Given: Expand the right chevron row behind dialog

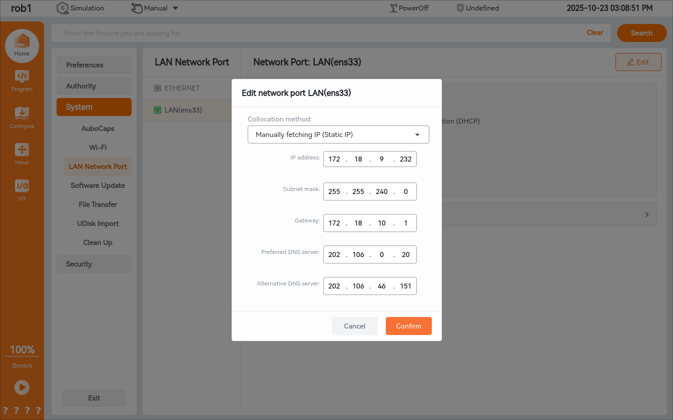Looking at the screenshot, I should (x=646, y=214).
